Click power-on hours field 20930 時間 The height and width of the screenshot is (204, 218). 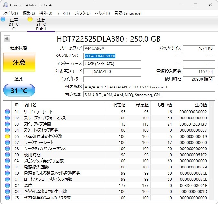tap(199, 79)
